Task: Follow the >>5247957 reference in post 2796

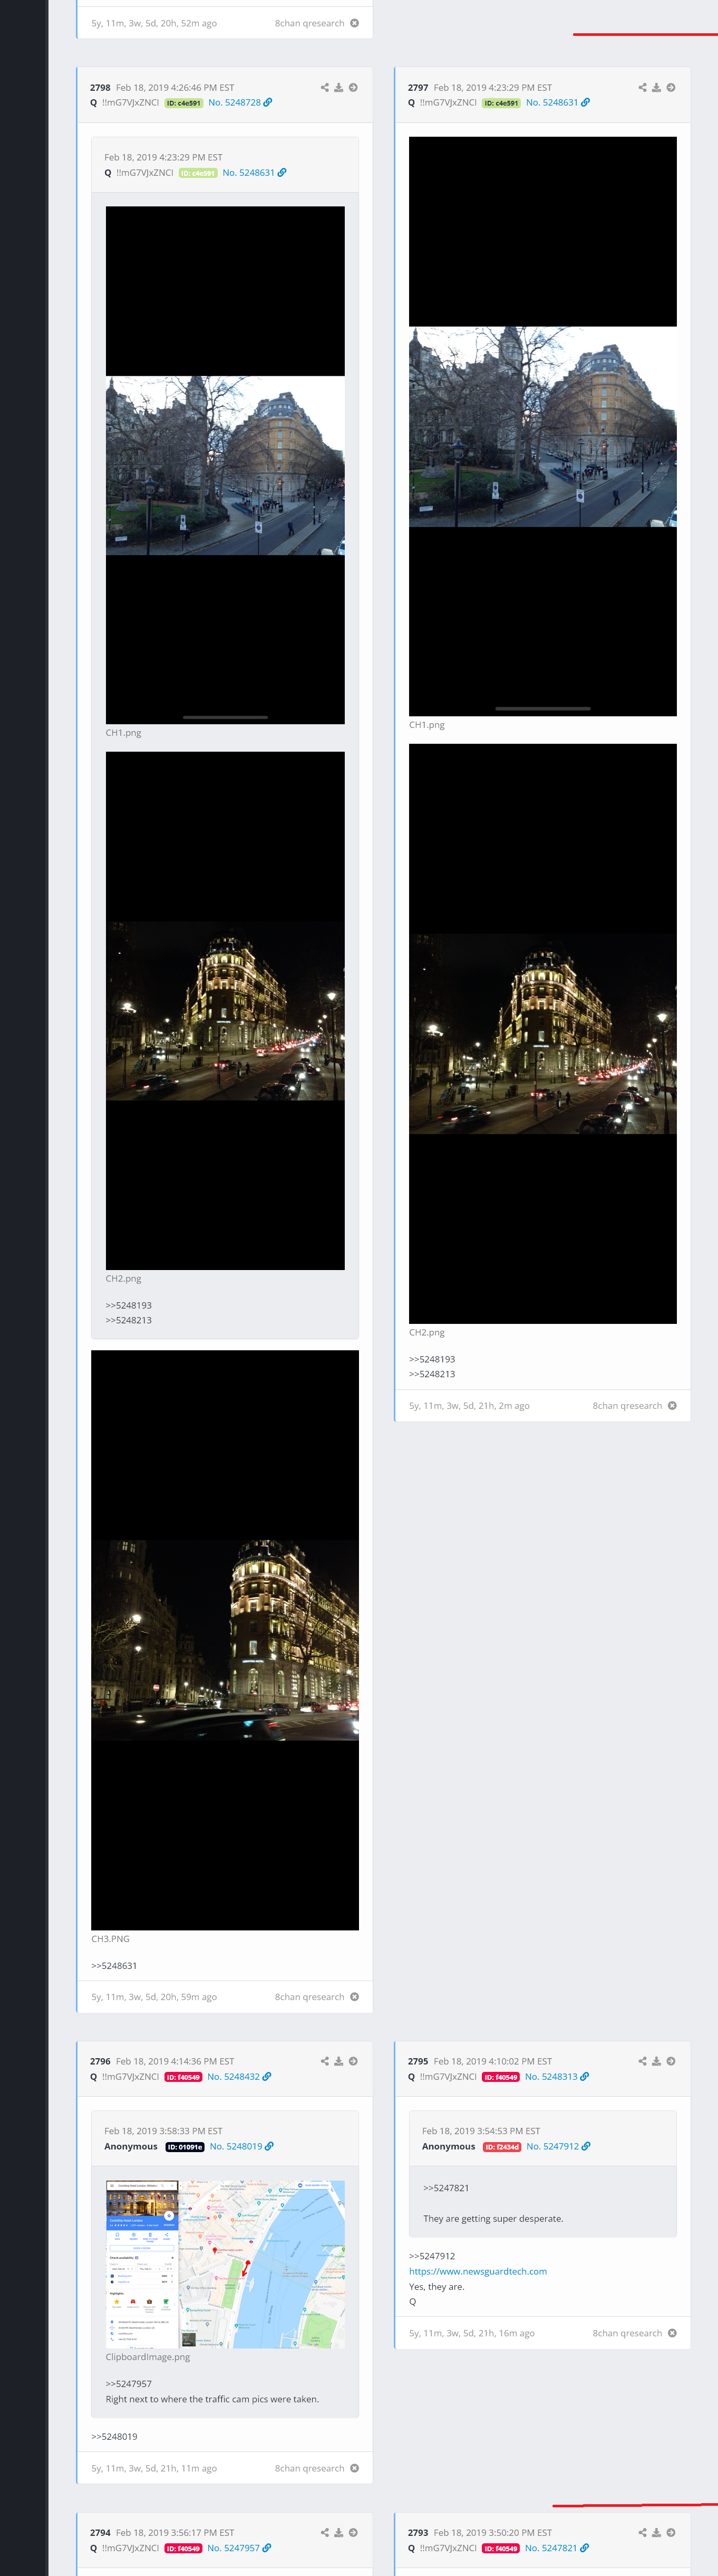Action: (129, 2384)
